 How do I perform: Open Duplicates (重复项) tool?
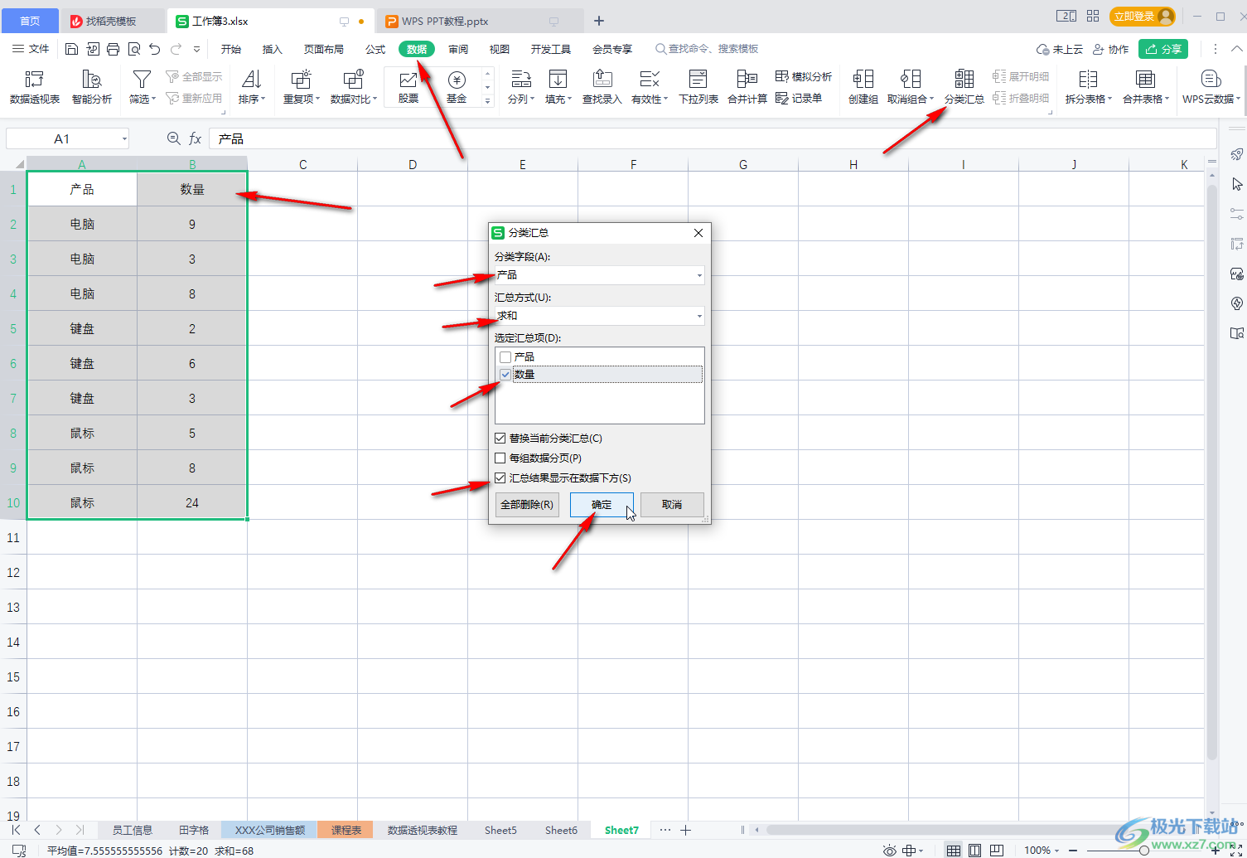(x=302, y=87)
